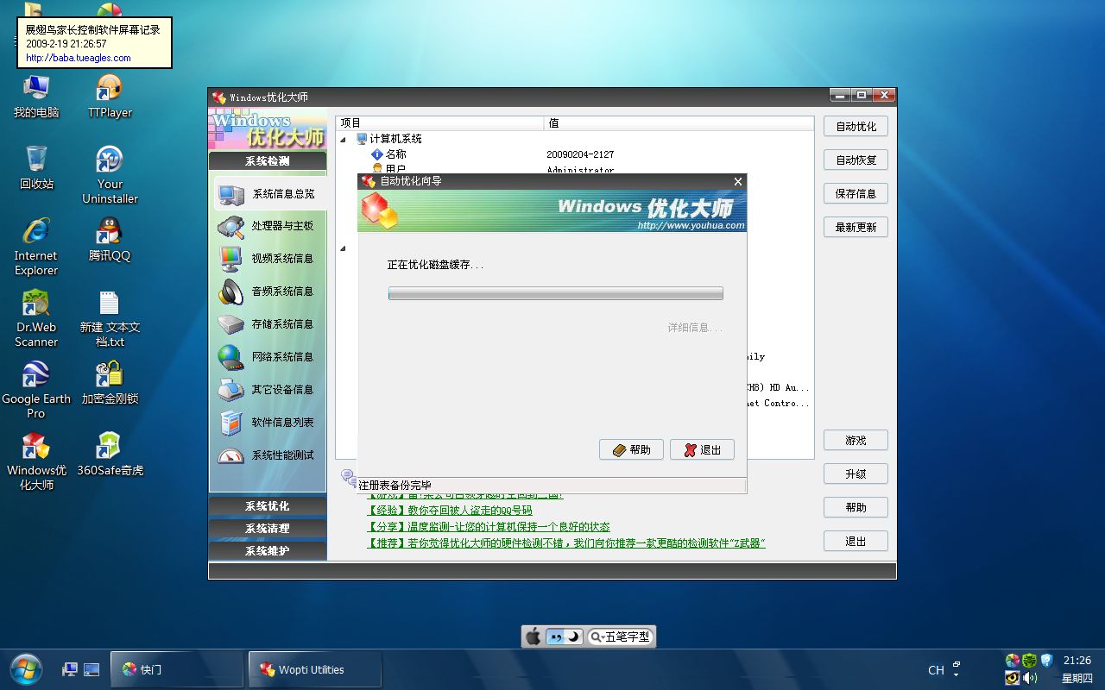The width and height of the screenshot is (1105, 690).
Task: Expand the 系统优化 section
Action: [268, 506]
